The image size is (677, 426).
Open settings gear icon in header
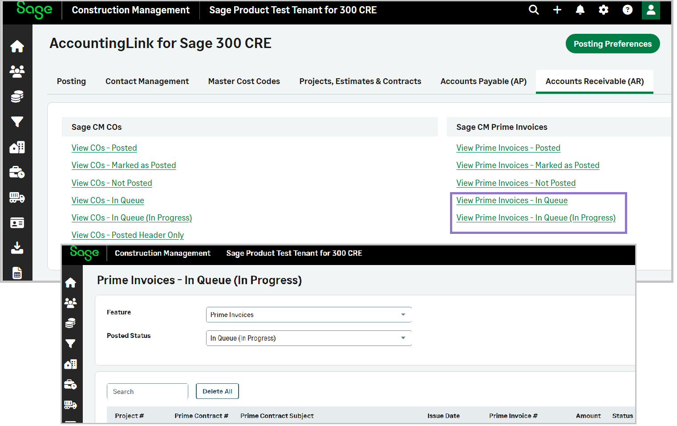tap(604, 10)
